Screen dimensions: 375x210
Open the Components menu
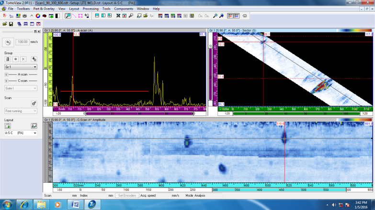[x=124, y=9]
